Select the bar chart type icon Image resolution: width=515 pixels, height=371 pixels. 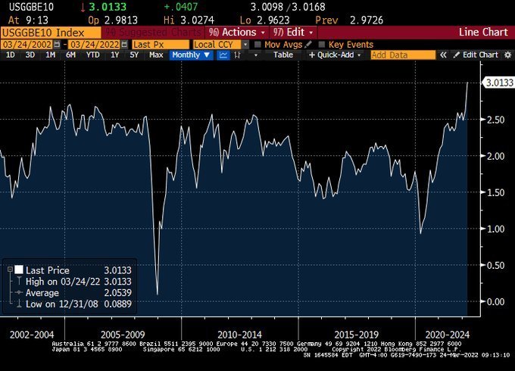tap(237, 55)
